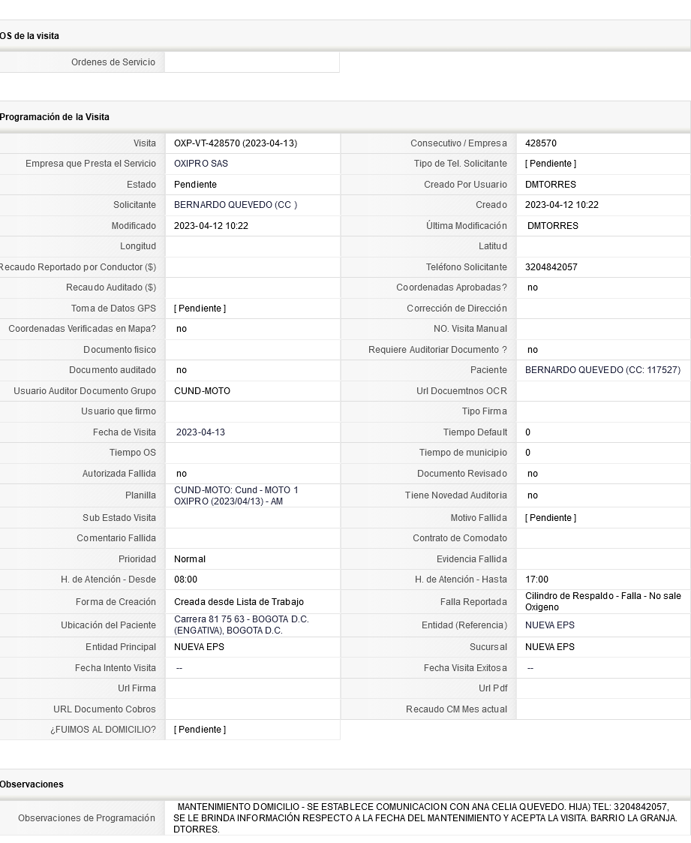Viewport: 691px width, 843px height.
Task: Click the ¿FUIMOS AL DOMICILIO? Pendiente value
Action: click(x=200, y=730)
